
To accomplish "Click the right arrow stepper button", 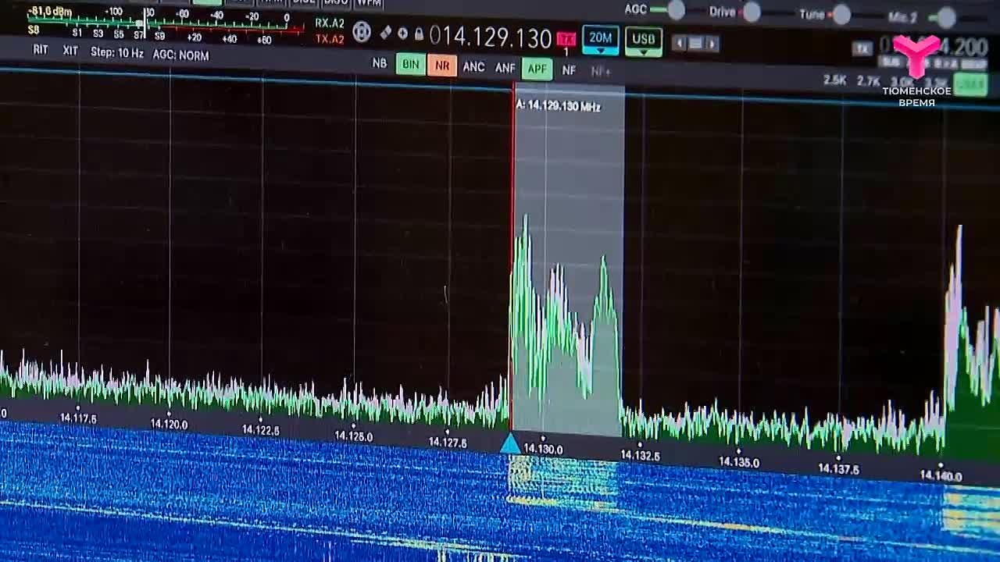I will 712,44.
